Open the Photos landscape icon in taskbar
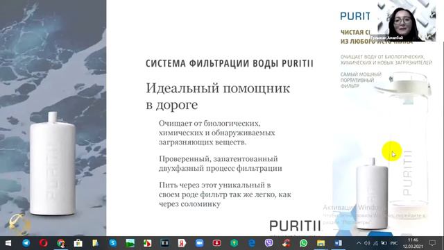444x250 pixels. tap(130, 243)
